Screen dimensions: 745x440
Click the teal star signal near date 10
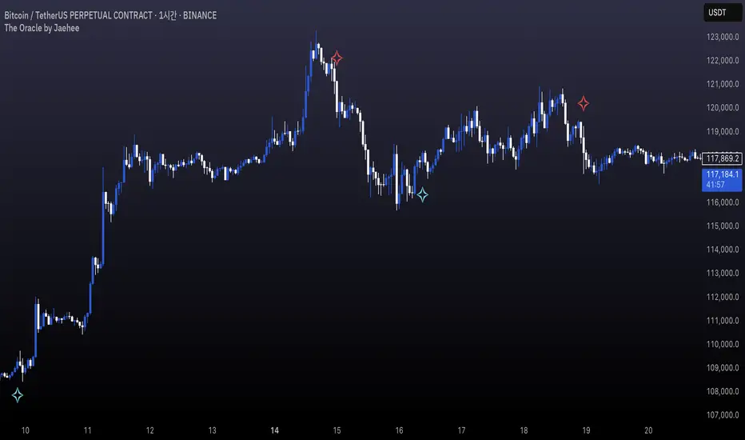pyautogui.click(x=18, y=395)
